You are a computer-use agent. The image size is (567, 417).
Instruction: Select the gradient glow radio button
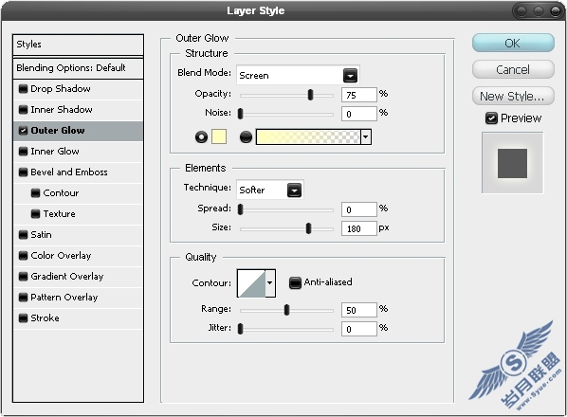pos(246,137)
